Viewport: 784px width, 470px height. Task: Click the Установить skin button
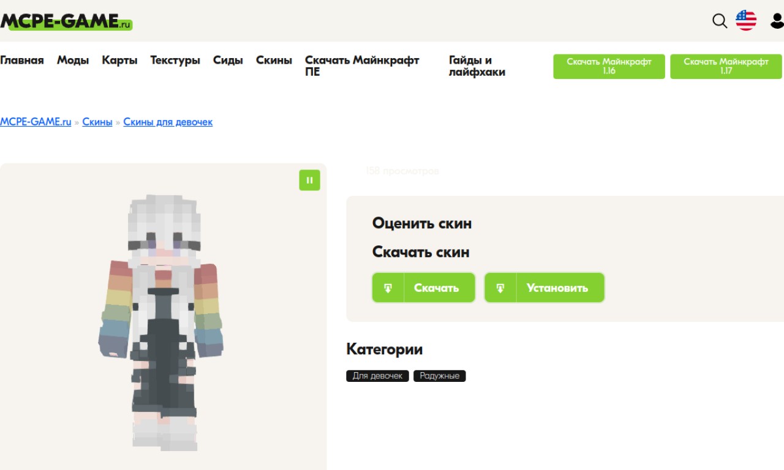pyautogui.click(x=544, y=288)
